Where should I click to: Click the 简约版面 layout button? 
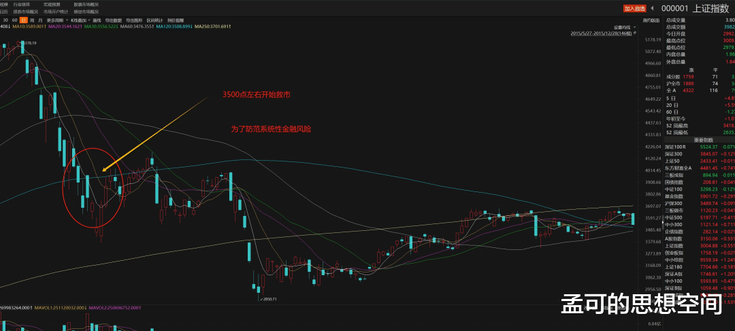tap(651, 20)
